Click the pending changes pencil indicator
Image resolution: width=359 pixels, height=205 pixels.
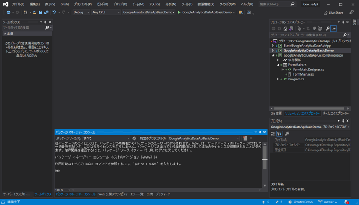279,202
